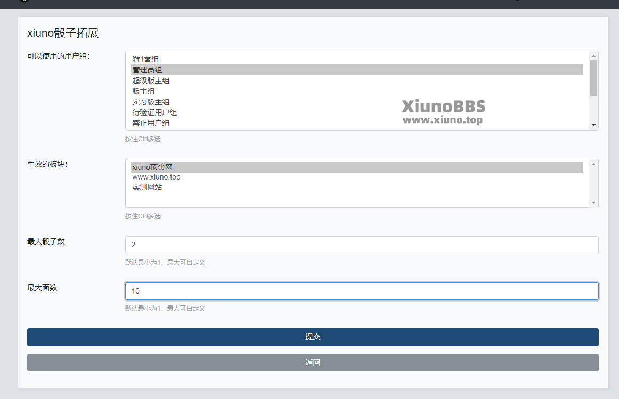Image resolution: width=619 pixels, height=399 pixels.
Task: Focus the 最大骰子数 input field
Action: (362, 245)
